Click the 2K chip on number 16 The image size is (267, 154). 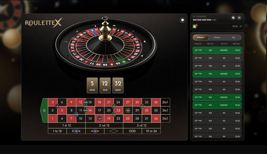(x=100, y=118)
